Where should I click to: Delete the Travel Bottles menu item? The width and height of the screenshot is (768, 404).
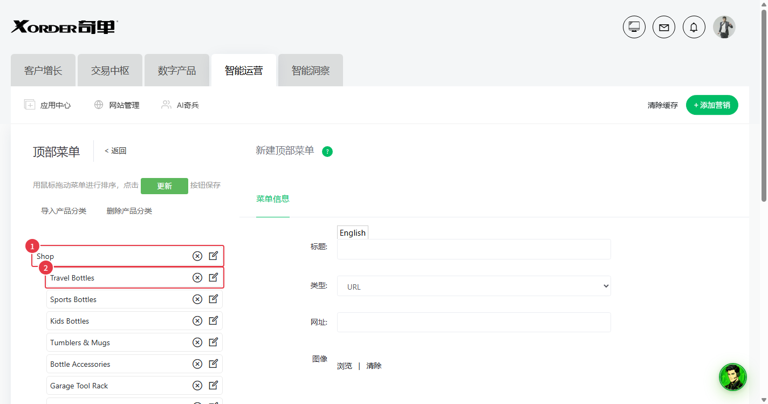click(197, 277)
